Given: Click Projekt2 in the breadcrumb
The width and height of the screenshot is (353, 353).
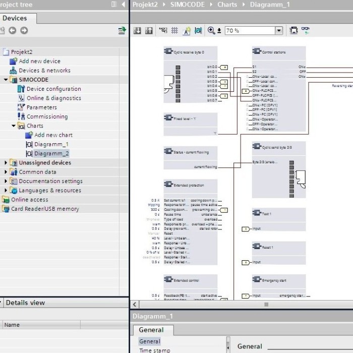Looking at the screenshot, I should tap(145, 5).
